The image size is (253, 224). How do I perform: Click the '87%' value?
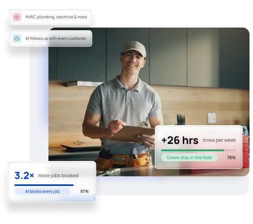pyautogui.click(x=84, y=191)
